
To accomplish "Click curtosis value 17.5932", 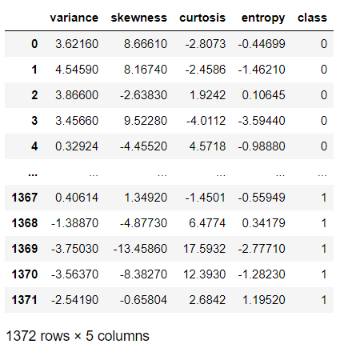I will pos(204,249).
